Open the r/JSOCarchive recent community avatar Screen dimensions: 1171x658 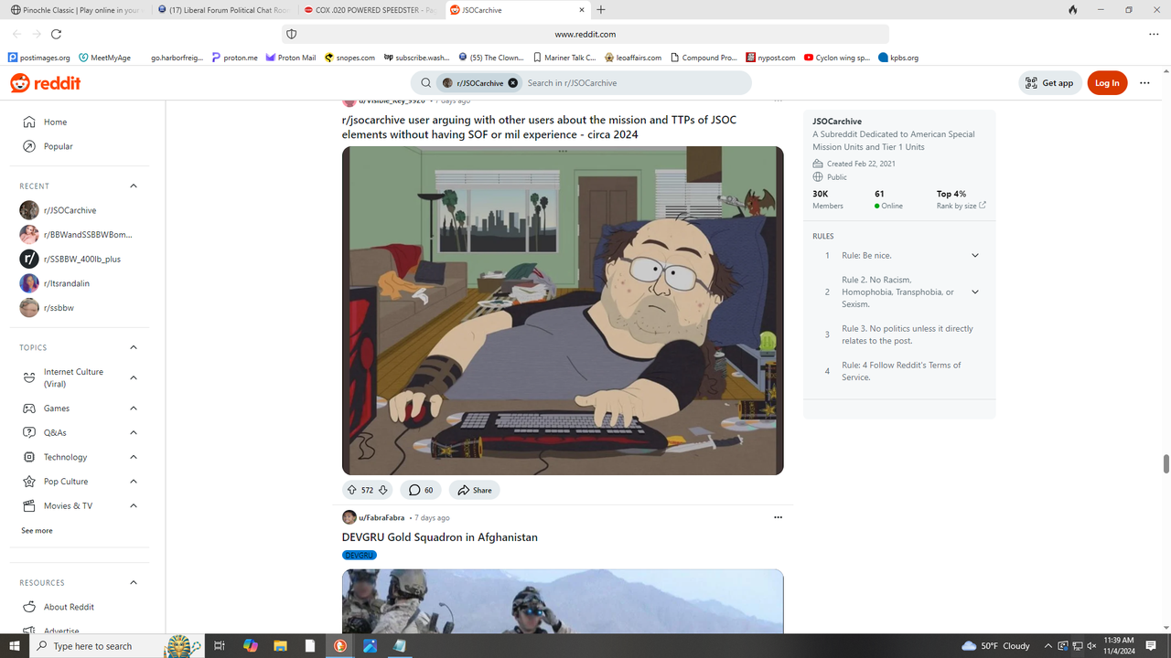29,210
